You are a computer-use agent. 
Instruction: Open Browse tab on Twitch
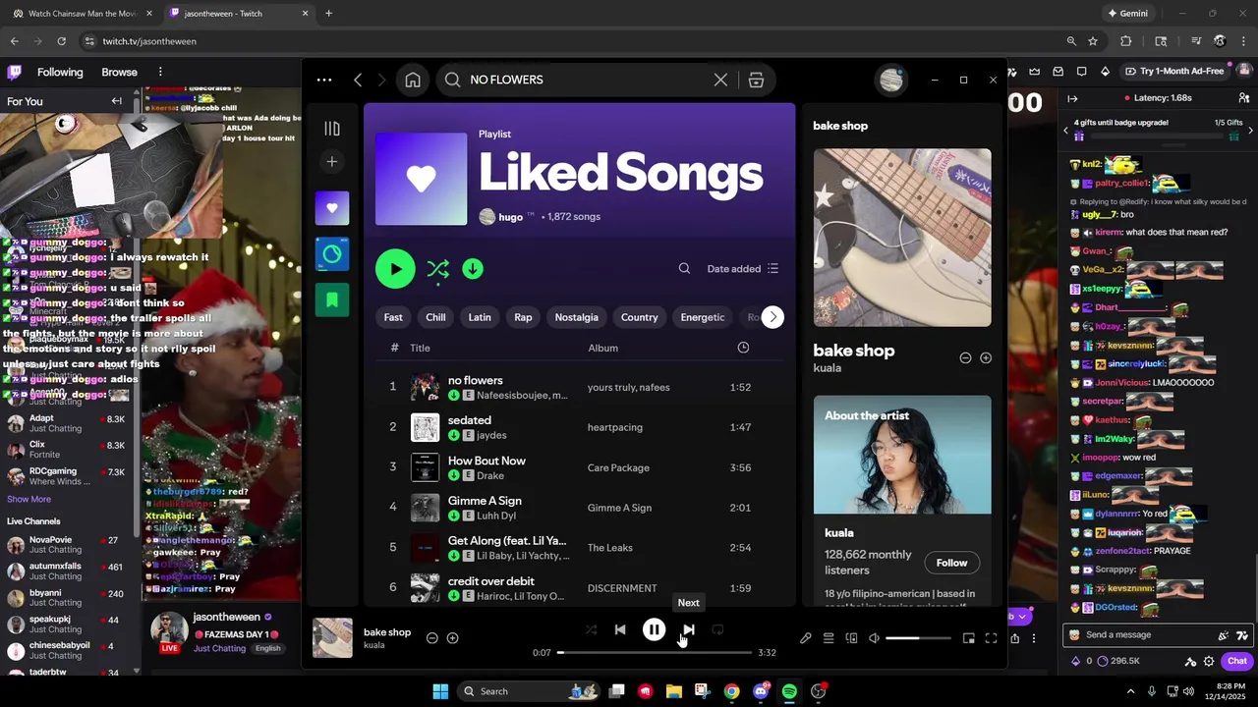[x=119, y=72]
